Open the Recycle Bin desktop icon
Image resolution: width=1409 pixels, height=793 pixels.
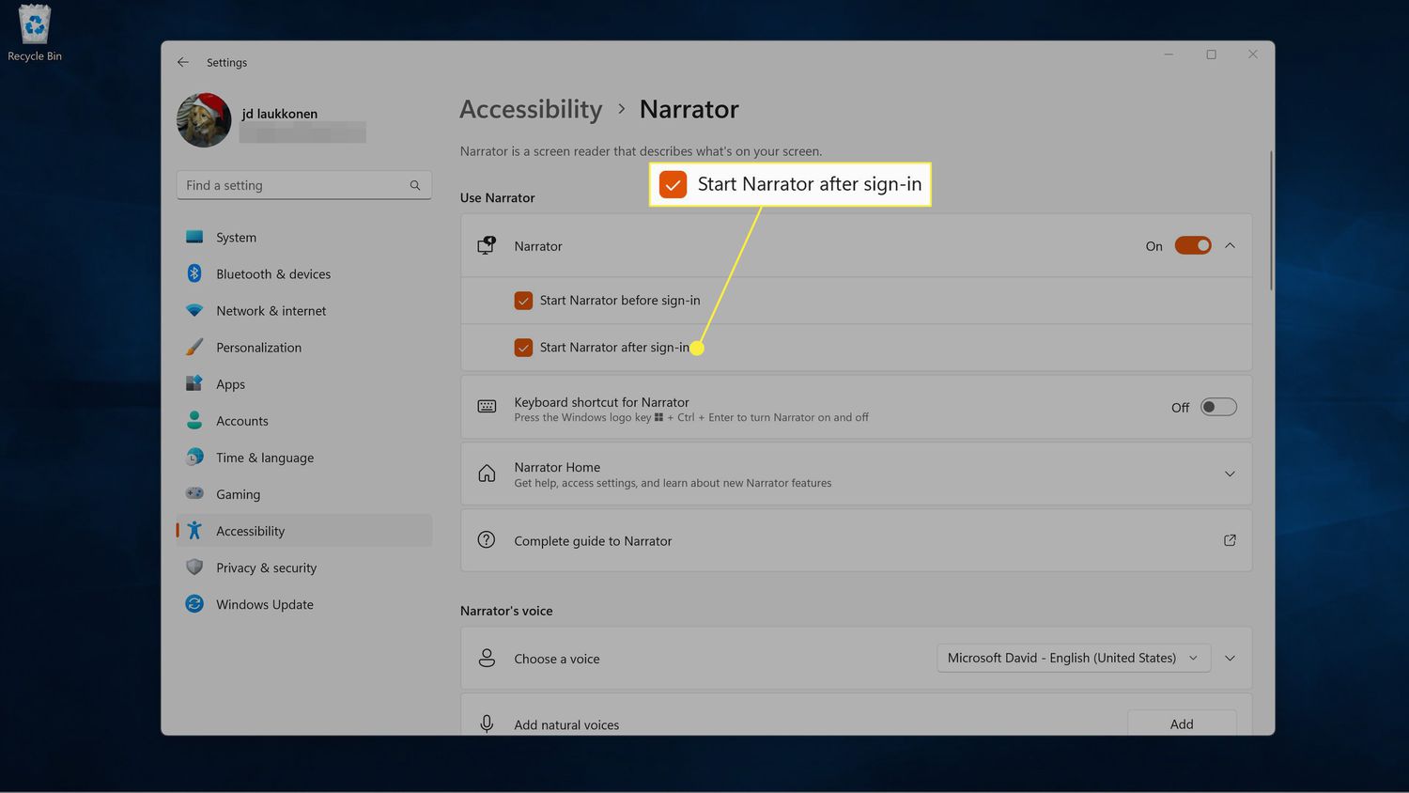tap(35, 34)
